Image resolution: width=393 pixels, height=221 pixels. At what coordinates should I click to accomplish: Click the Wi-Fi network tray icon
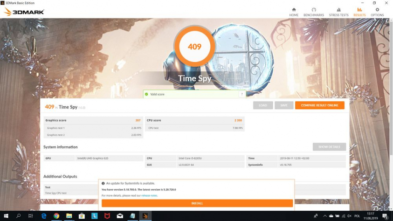344,216
